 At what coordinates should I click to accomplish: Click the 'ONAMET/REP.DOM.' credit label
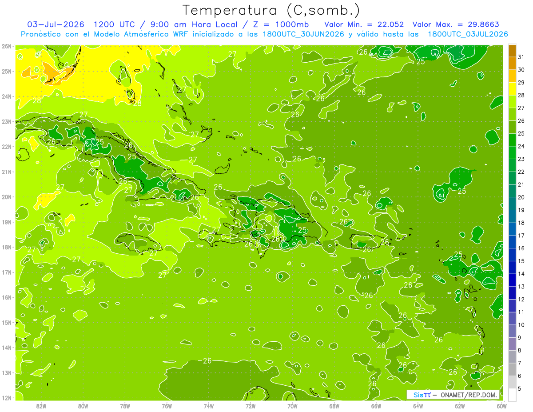[468, 395]
